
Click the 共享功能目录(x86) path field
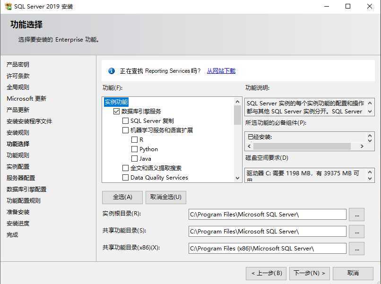tap(267, 249)
